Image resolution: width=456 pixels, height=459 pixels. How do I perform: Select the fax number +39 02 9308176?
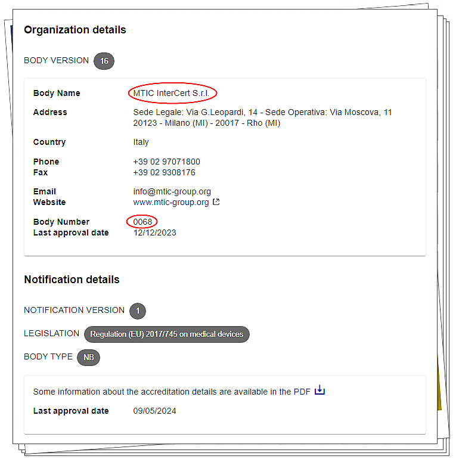[164, 172]
